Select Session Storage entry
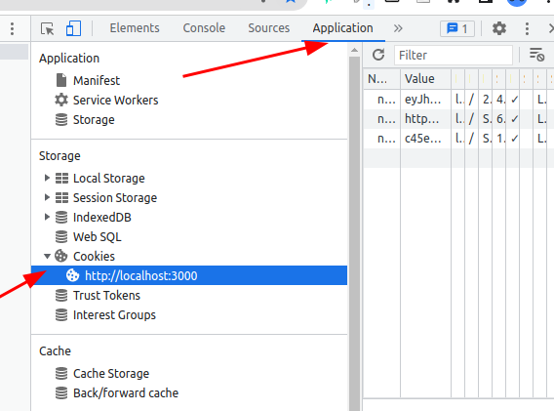 pyautogui.click(x=115, y=198)
